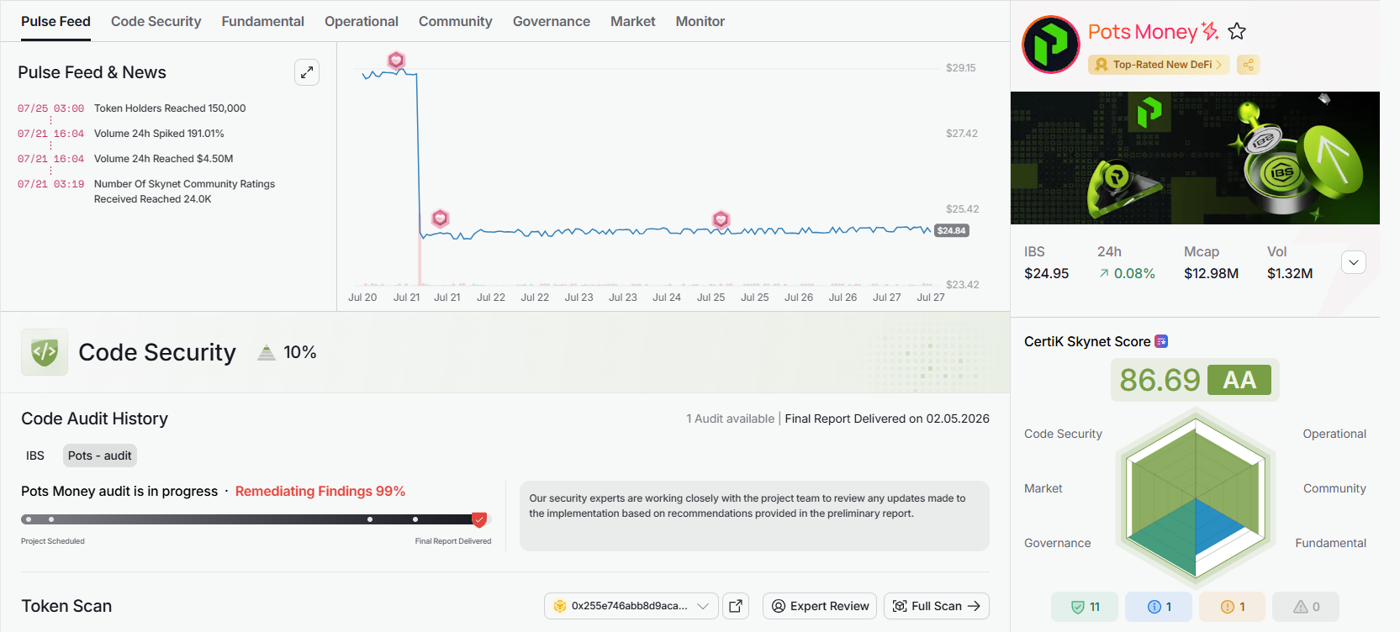The height and width of the screenshot is (632, 1400).
Task: Click the Final Report Delivered progress marker
Action: 479,519
